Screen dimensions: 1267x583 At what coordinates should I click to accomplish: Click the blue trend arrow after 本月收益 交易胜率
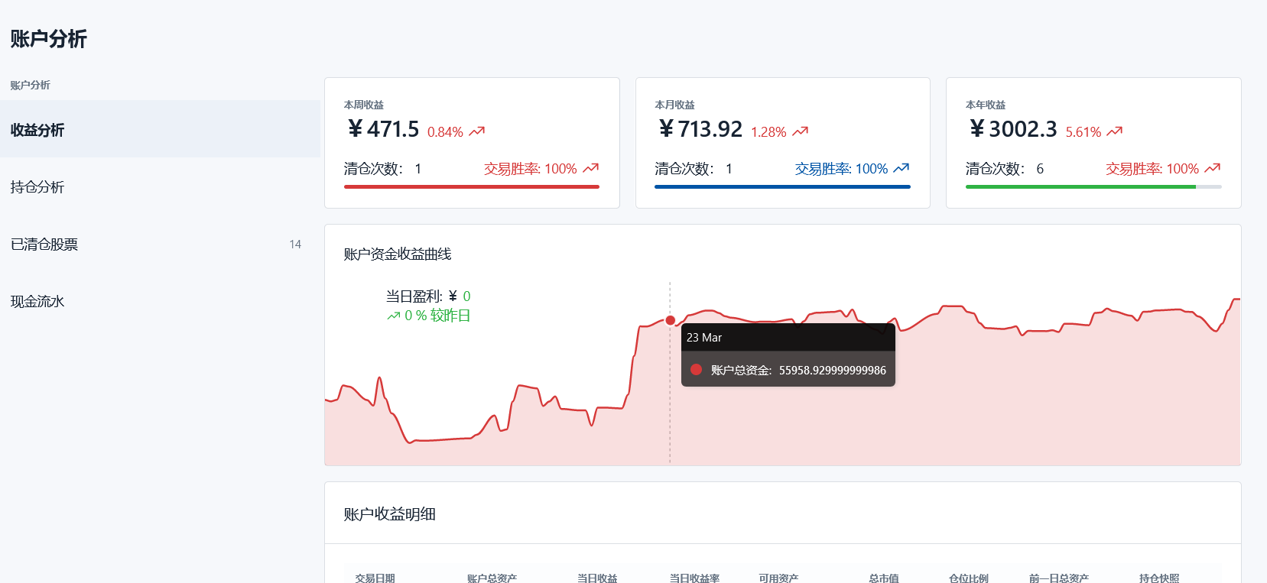tap(902, 168)
